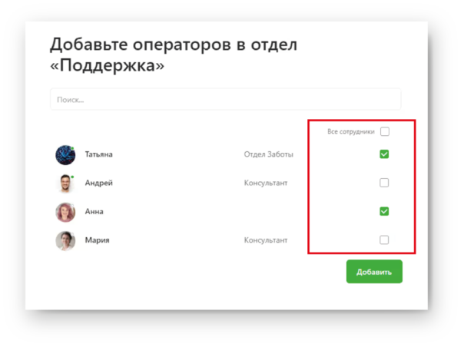Focus the Поиск search field
This screenshot has width=461, height=347.
[225, 99]
